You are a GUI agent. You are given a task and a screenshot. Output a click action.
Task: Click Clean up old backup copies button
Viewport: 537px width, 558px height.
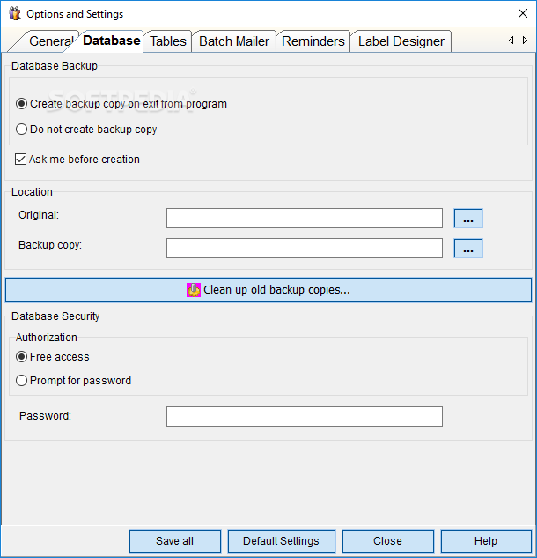click(x=268, y=290)
